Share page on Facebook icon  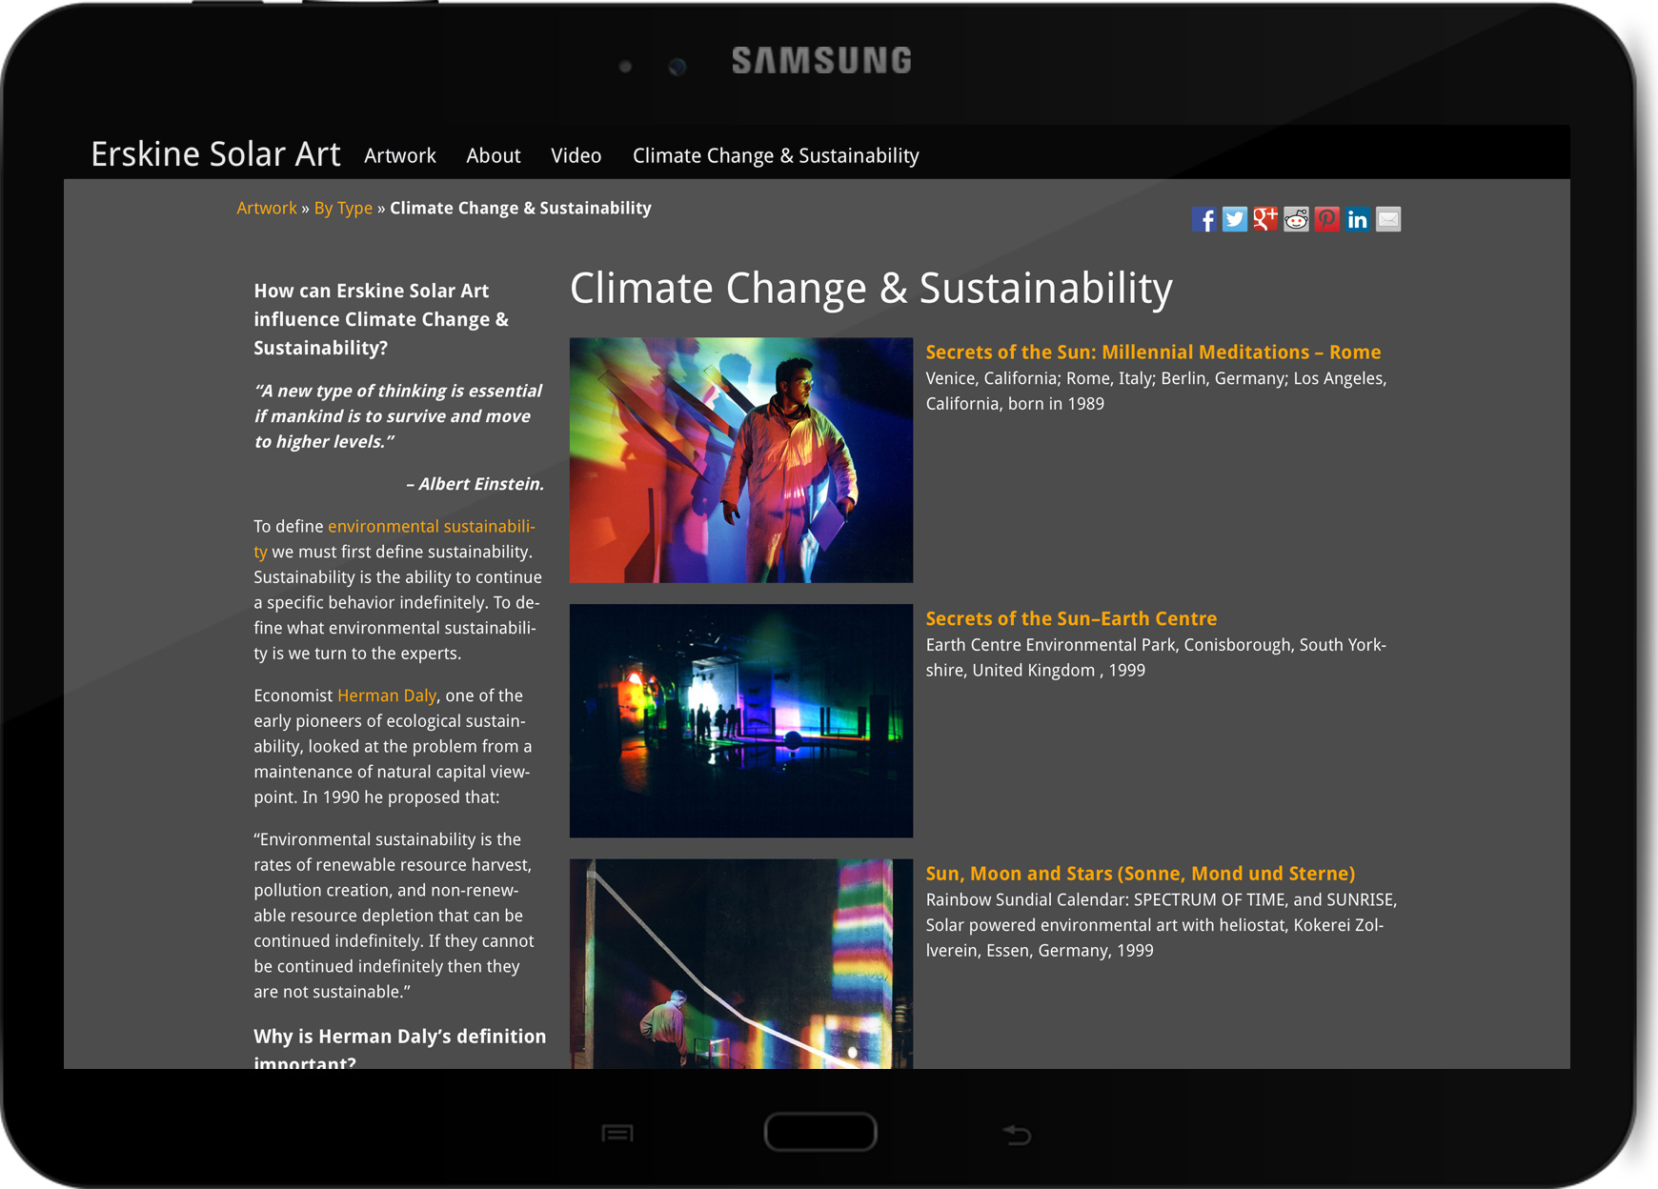(1203, 220)
